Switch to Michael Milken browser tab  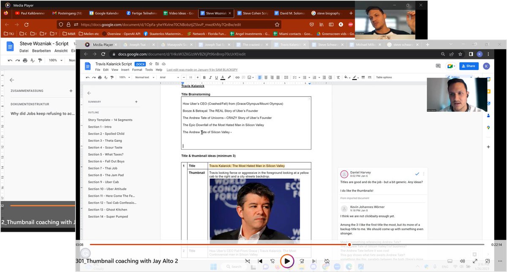tap(365, 44)
